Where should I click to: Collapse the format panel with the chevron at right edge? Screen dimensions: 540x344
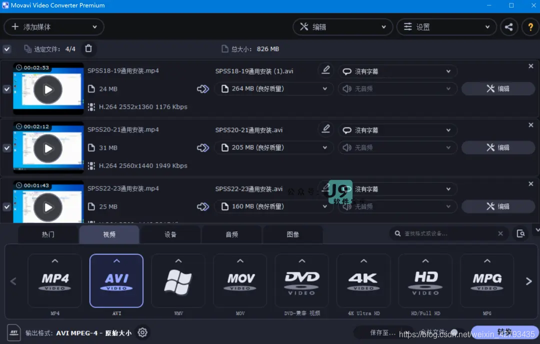(x=537, y=229)
